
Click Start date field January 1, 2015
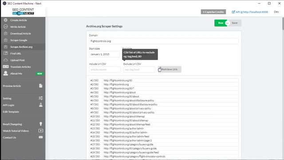[104, 54]
